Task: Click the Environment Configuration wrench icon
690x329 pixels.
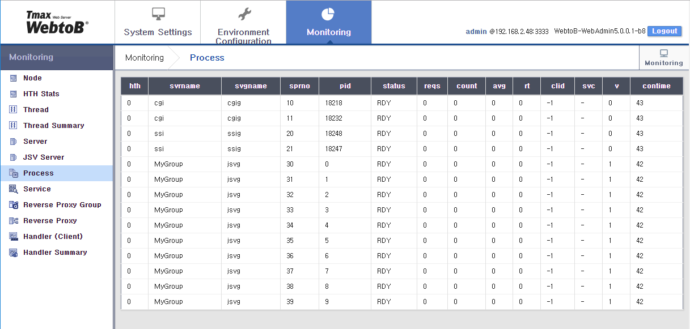Action: tap(244, 14)
